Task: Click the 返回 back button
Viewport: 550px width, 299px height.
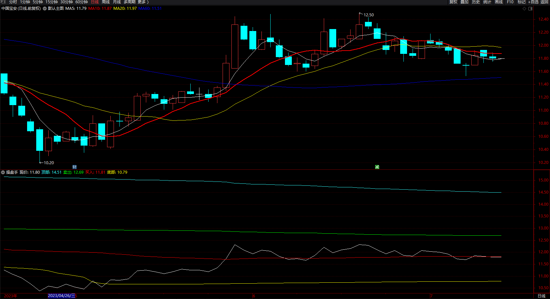Action: (544, 2)
